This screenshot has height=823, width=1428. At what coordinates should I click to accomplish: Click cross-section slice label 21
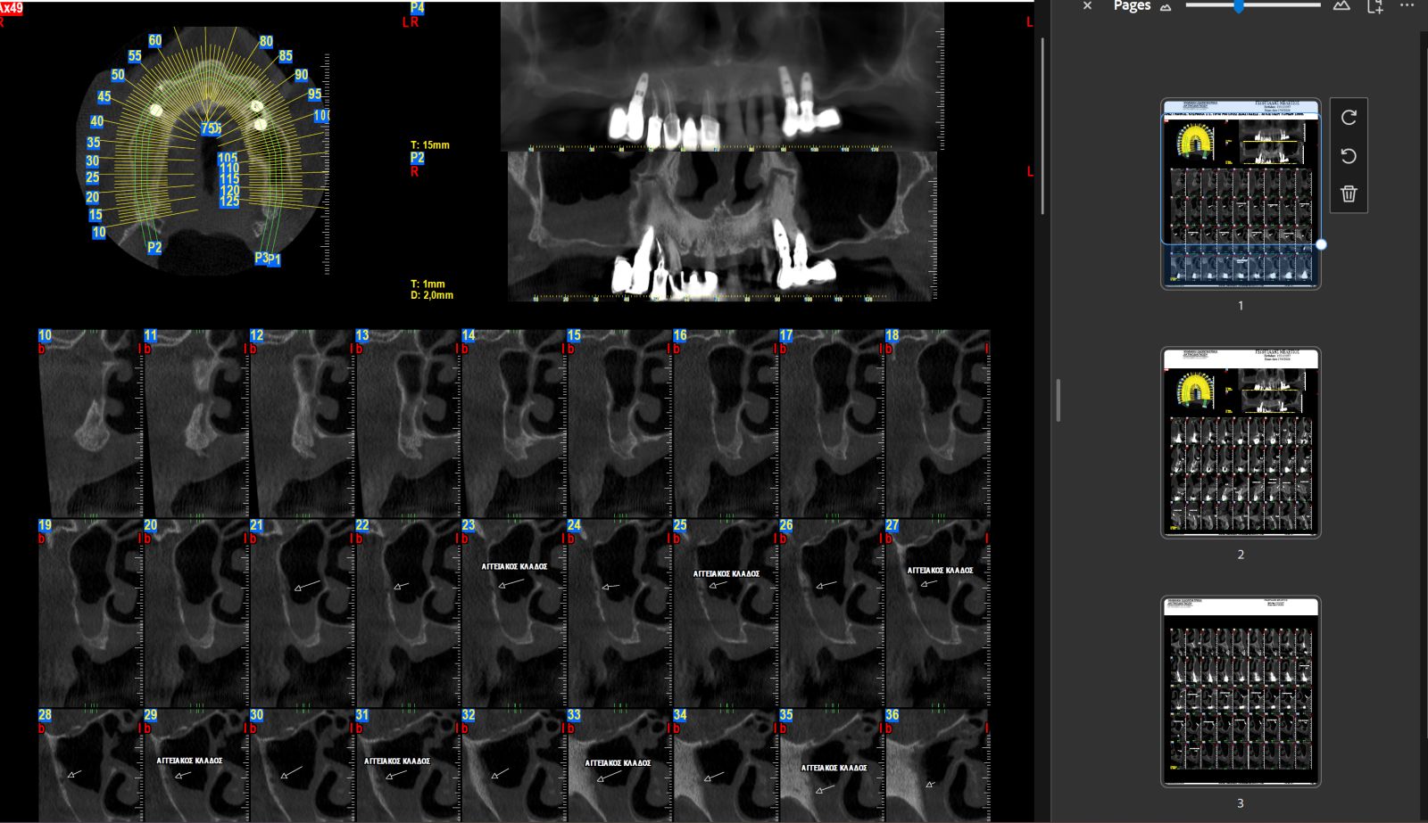pos(257,525)
